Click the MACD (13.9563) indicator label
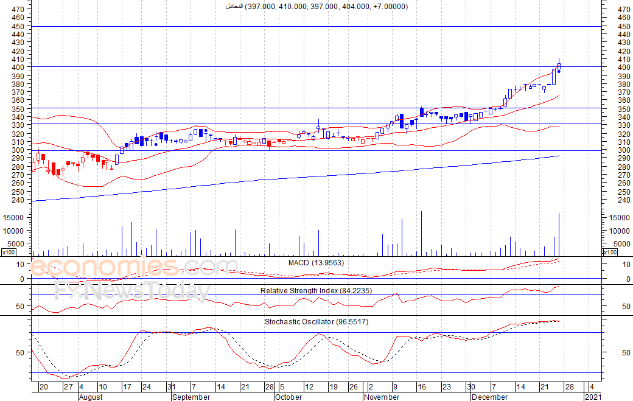Viewport: 633px width, 401px height. coord(316,263)
